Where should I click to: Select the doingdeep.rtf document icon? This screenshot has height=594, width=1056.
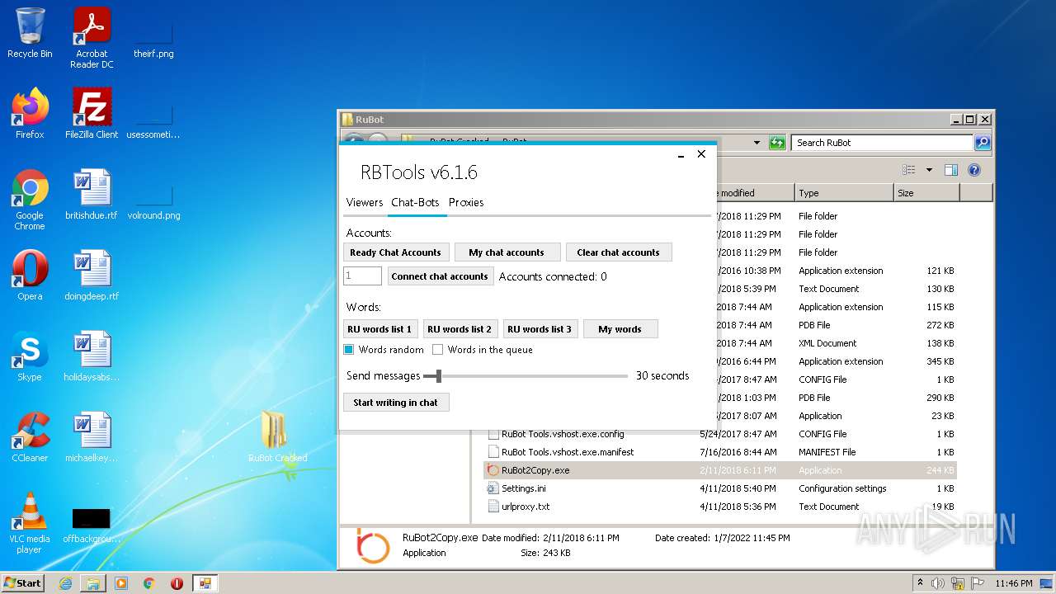(92, 275)
